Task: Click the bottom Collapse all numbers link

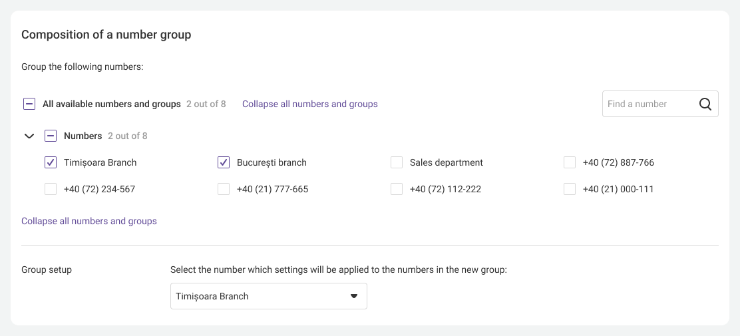Action: pyautogui.click(x=89, y=221)
